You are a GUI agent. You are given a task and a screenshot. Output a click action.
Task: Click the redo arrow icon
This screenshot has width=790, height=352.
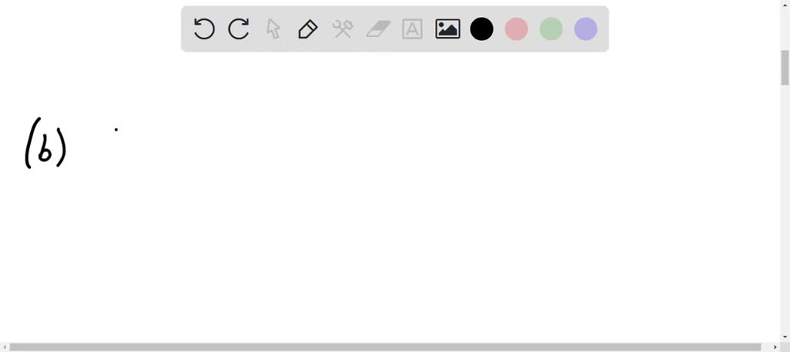(x=238, y=29)
